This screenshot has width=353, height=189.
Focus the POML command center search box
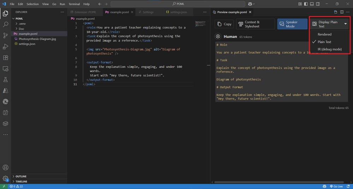(x=178, y=4)
